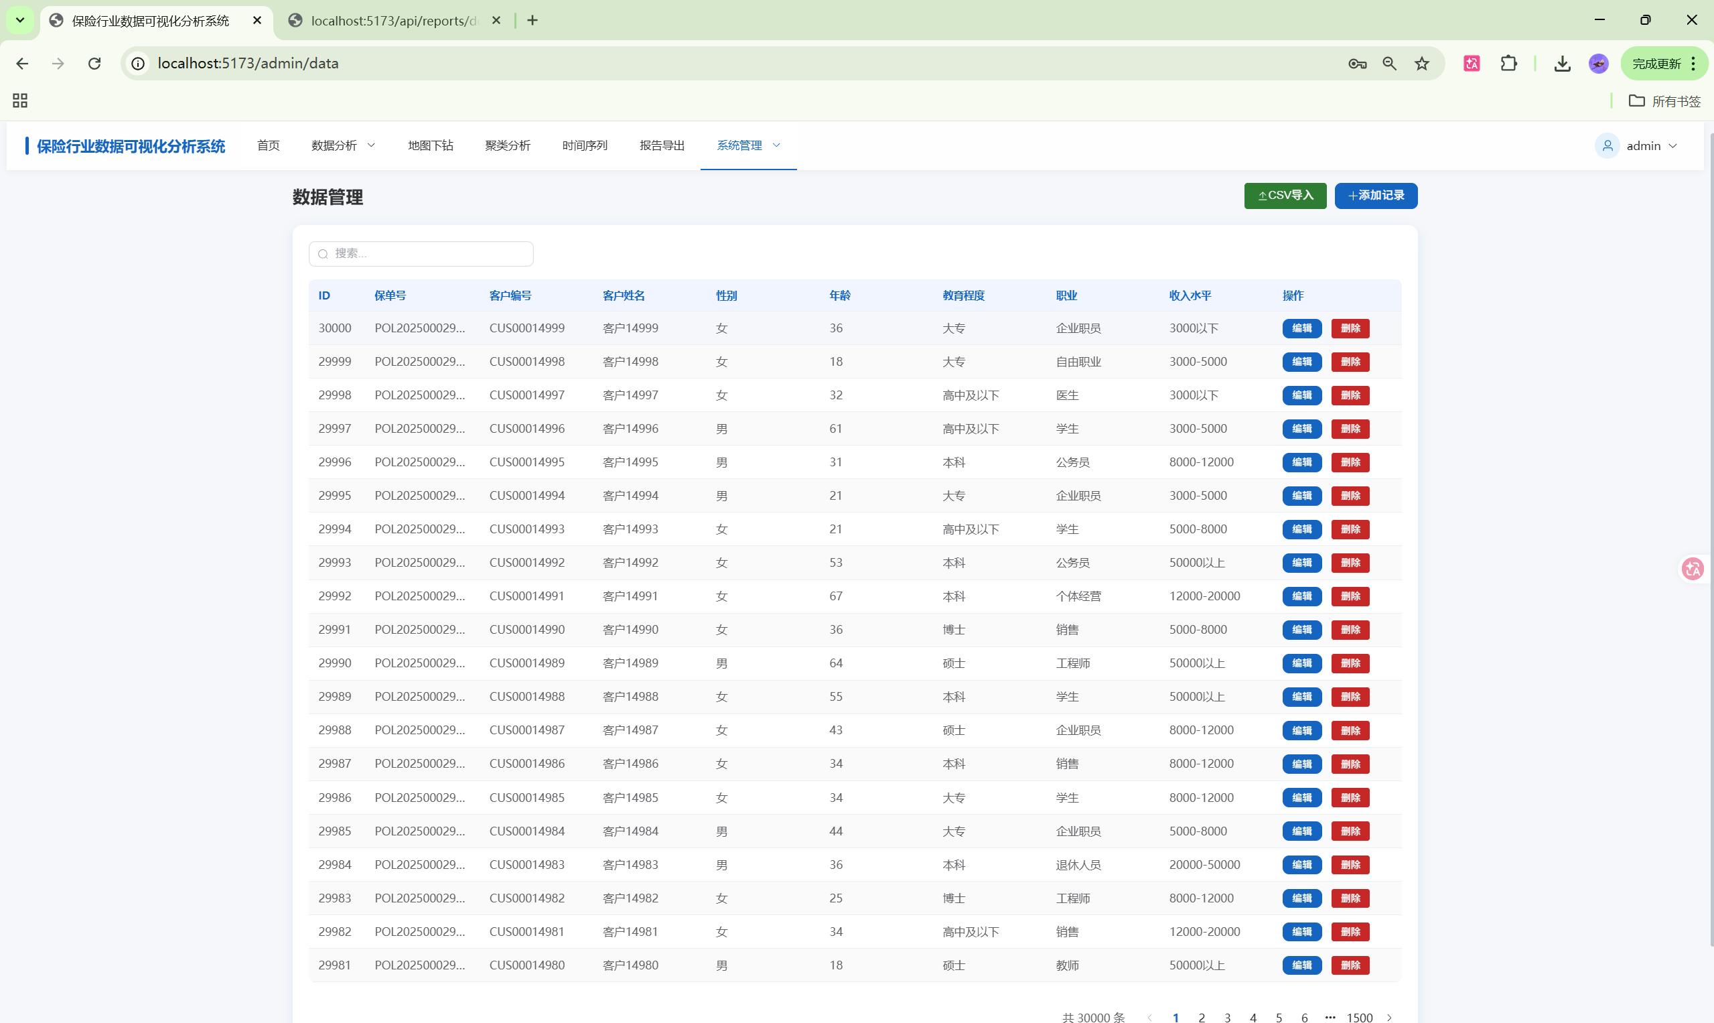The image size is (1714, 1023).
Task: Bookmark page with star icon
Action: pyautogui.click(x=1422, y=64)
